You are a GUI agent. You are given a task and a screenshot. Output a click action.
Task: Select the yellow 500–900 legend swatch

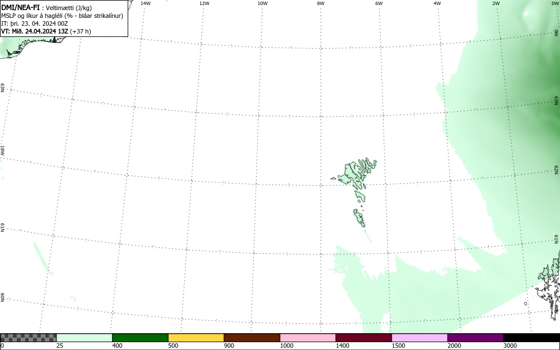[x=196, y=338]
